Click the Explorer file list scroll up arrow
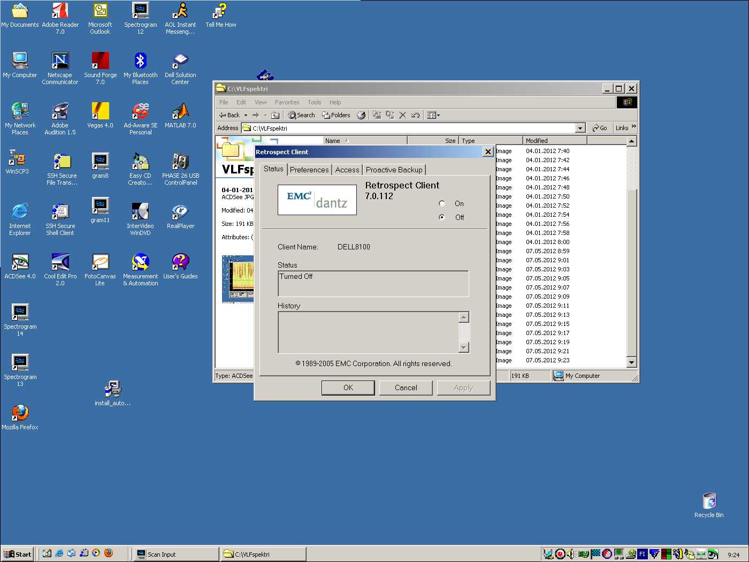The image size is (749, 562). pos(632,141)
